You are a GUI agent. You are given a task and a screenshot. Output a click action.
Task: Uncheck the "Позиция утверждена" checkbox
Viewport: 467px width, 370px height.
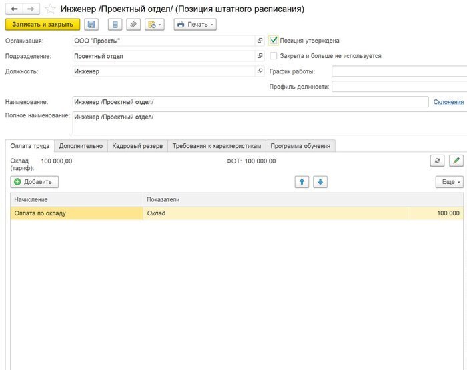(x=274, y=40)
